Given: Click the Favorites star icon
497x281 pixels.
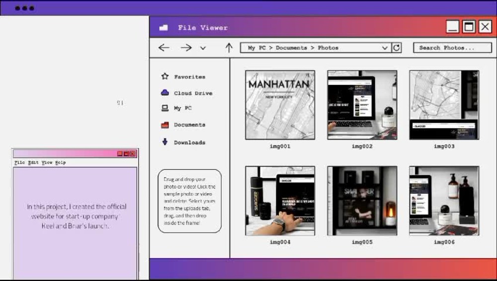Looking at the screenshot, I should pos(165,76).
